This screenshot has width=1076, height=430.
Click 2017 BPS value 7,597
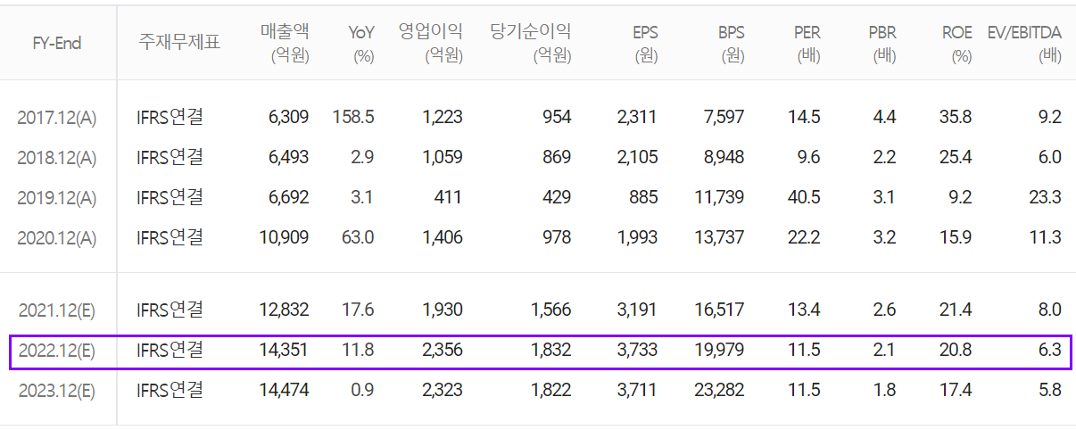(x=724, y=117)
